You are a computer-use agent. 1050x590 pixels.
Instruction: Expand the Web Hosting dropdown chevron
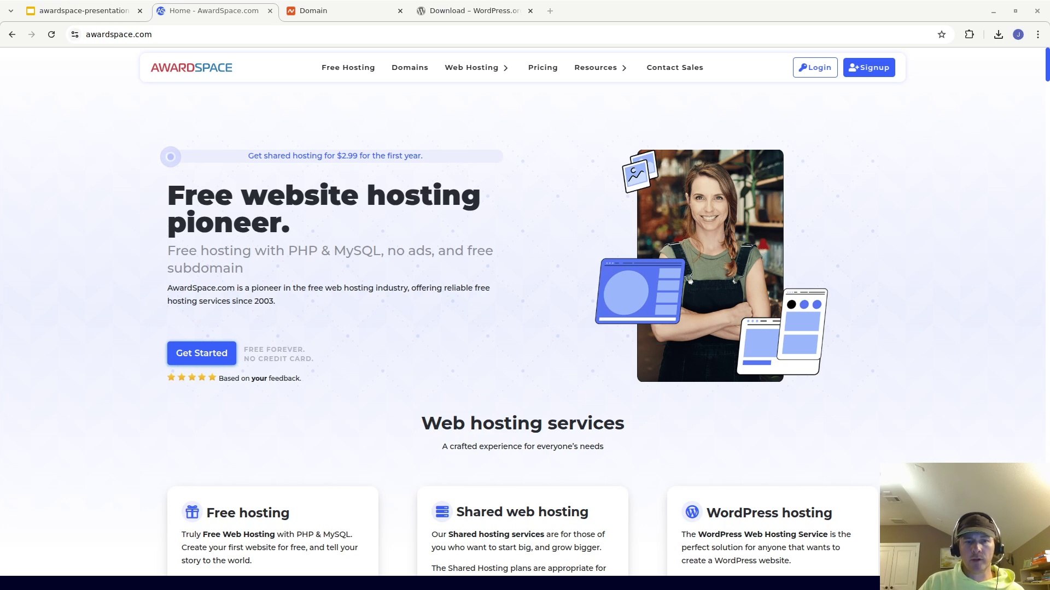pos(505,68)
